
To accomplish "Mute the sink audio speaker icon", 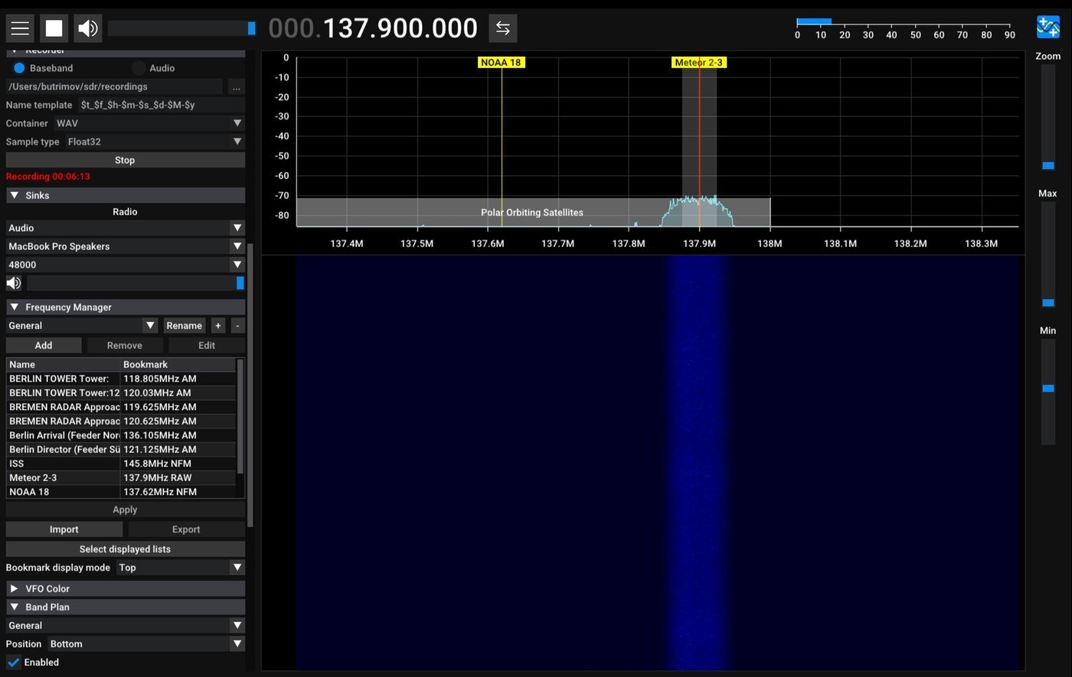I will tap(14, 283).
